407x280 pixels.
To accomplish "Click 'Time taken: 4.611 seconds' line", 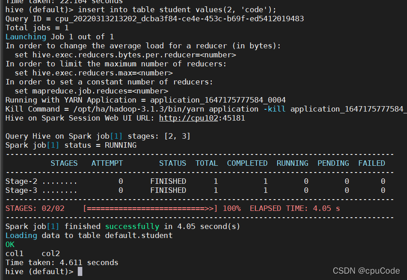I will coord(62,263).
